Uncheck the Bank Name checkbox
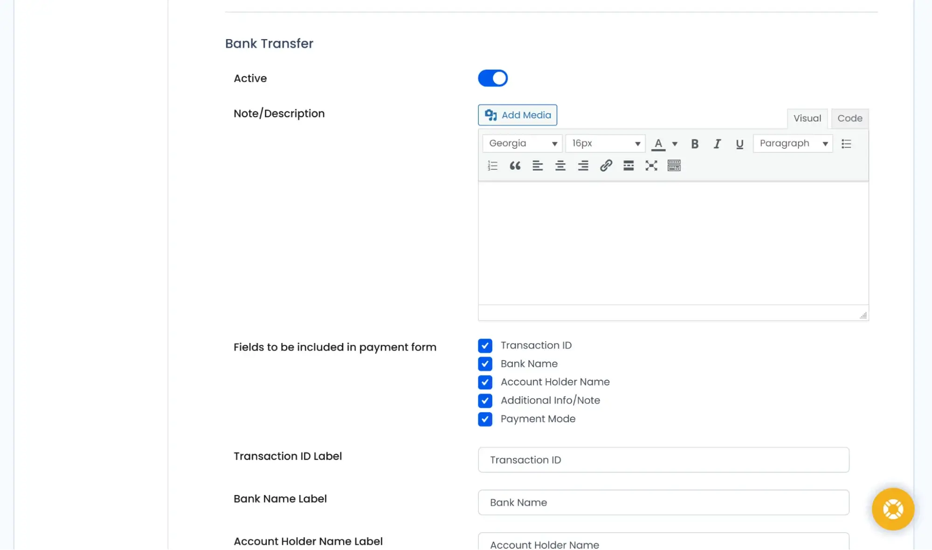932x550 pixels. point(485,364)
